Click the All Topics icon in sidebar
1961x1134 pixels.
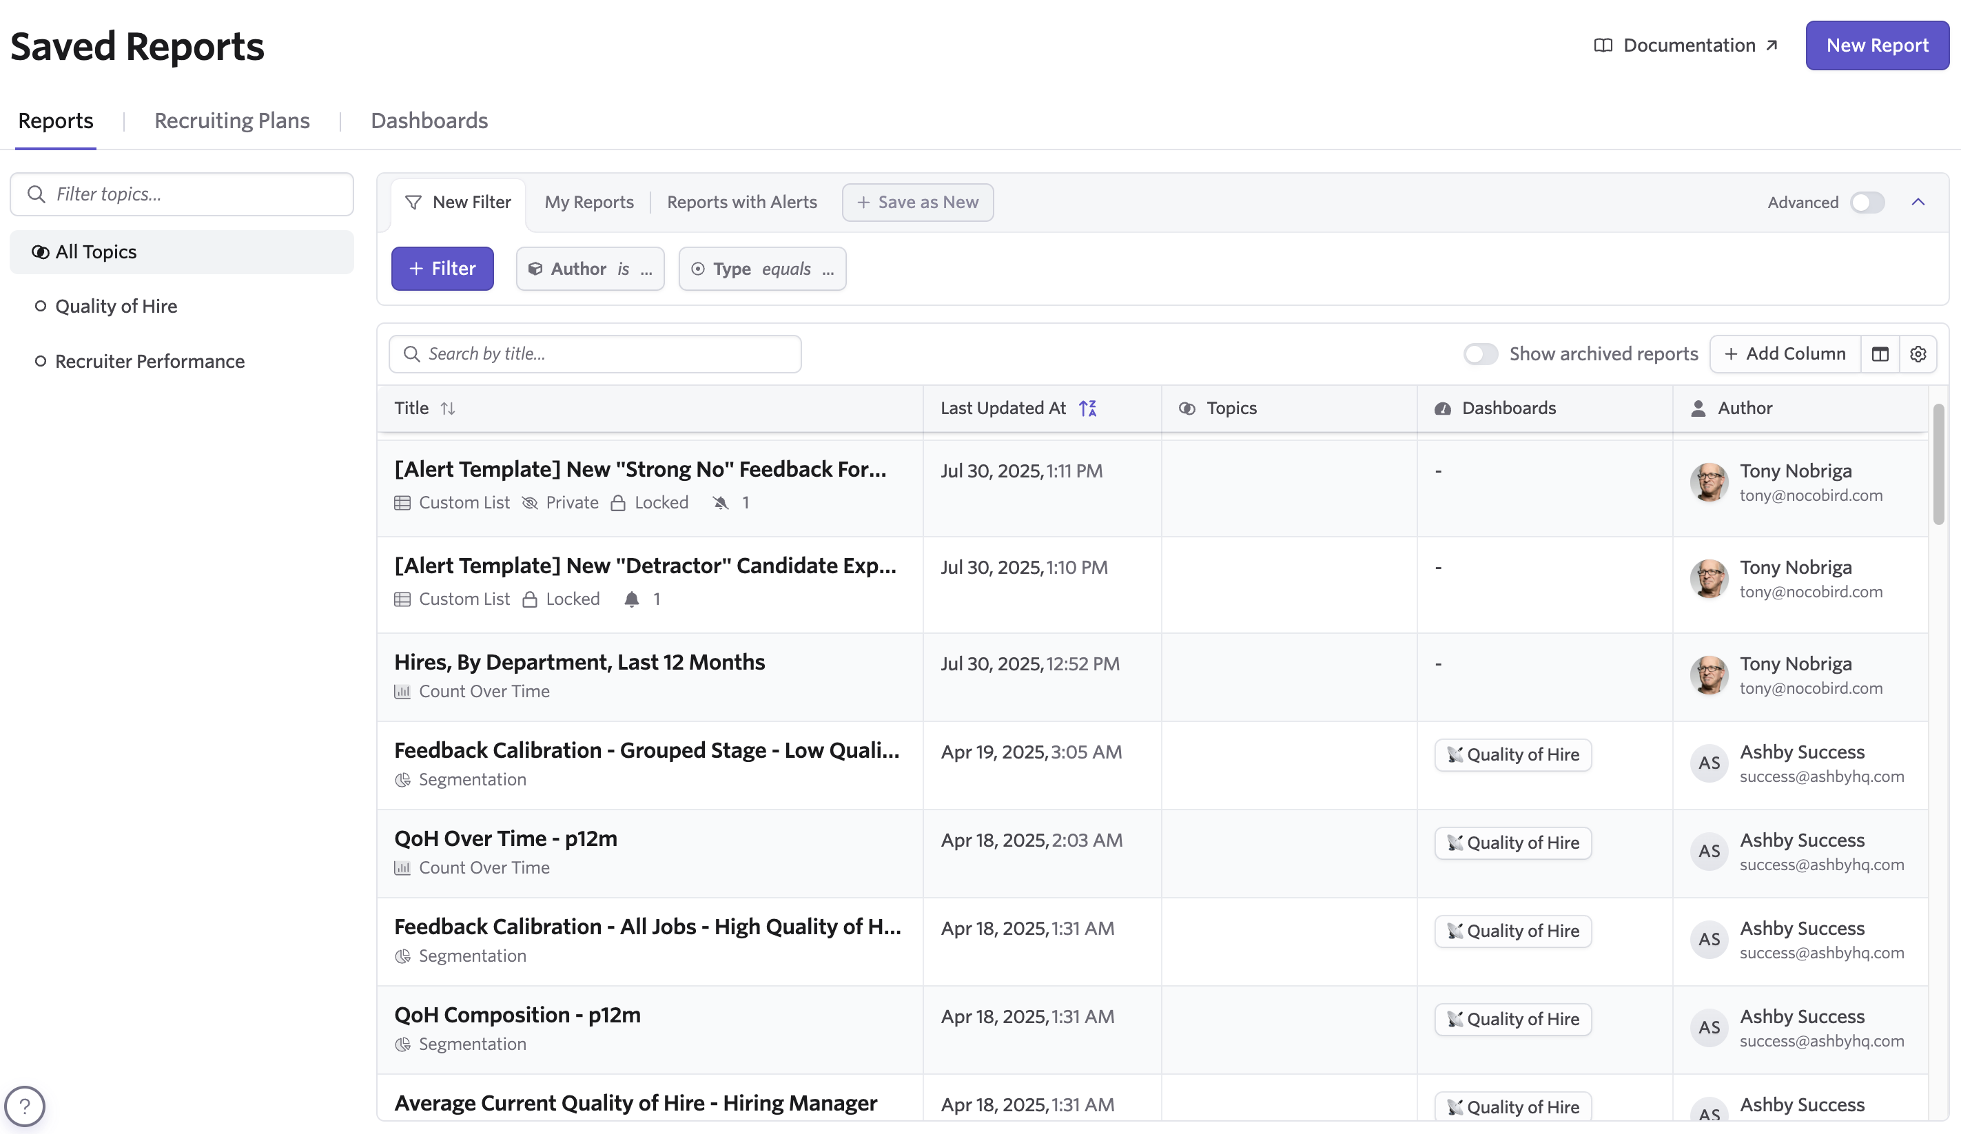[40, 252]
